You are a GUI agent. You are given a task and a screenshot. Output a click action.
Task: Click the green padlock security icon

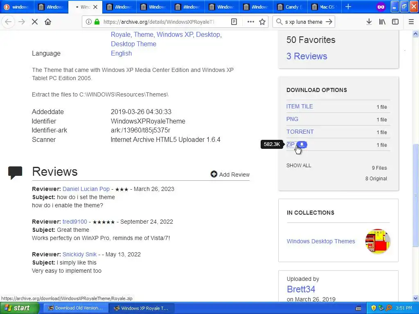(97, 22)
